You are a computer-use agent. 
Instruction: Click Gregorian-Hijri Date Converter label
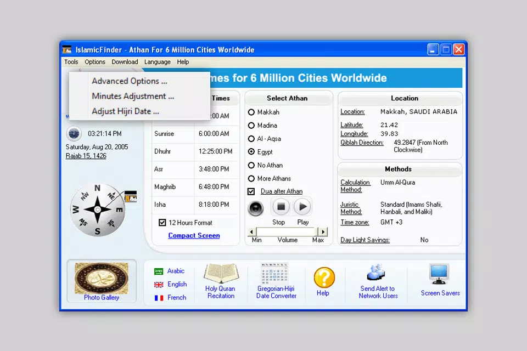coord(276,292)
